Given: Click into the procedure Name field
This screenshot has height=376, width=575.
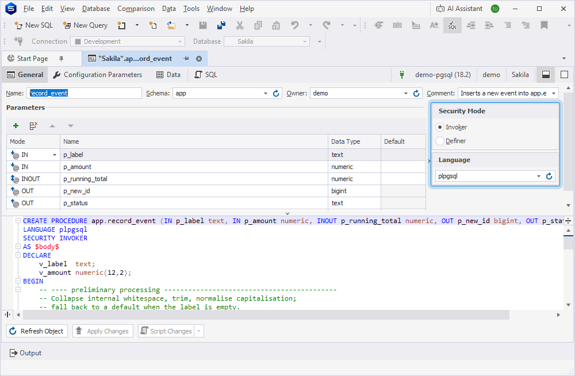Looking at the screenshot, I should point(85,93).
